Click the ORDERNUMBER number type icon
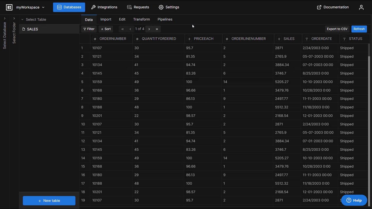The height and width of the screenshot is (209, 372). click(95, 39)
